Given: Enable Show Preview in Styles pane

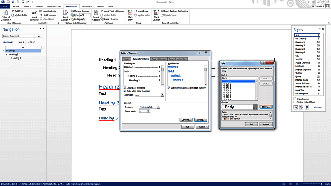Looking at the screenshot, I should coord(295,99).
